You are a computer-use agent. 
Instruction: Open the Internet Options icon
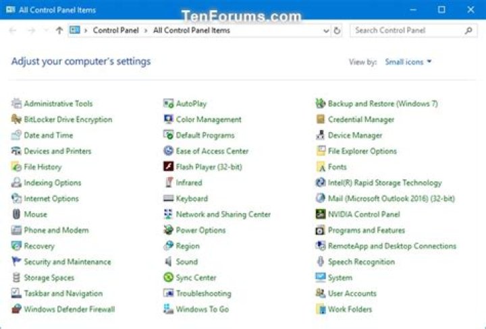[x=16, y=198]
